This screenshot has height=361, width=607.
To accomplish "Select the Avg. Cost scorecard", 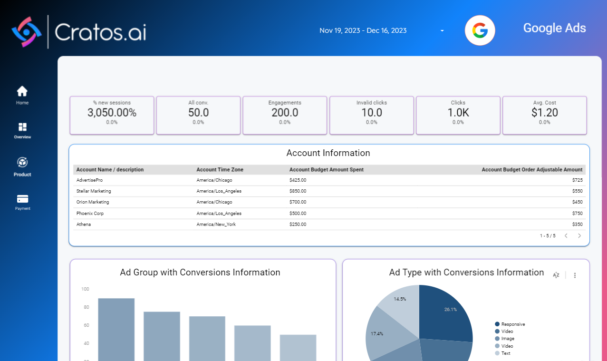I will click(x=545, y=116).
